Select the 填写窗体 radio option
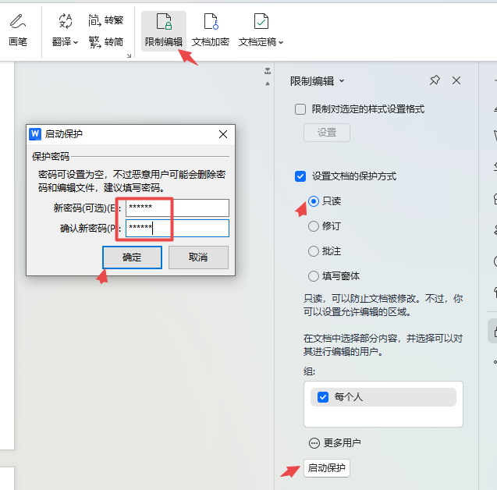497x490 pixels. (x=314, y=276)
